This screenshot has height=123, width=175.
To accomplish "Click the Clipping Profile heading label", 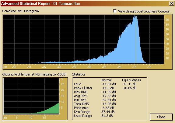I will (34, 74).
